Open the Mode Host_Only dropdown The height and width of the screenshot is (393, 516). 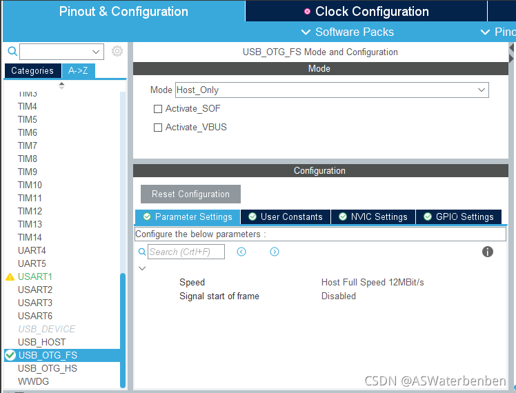tap(332, 90)
